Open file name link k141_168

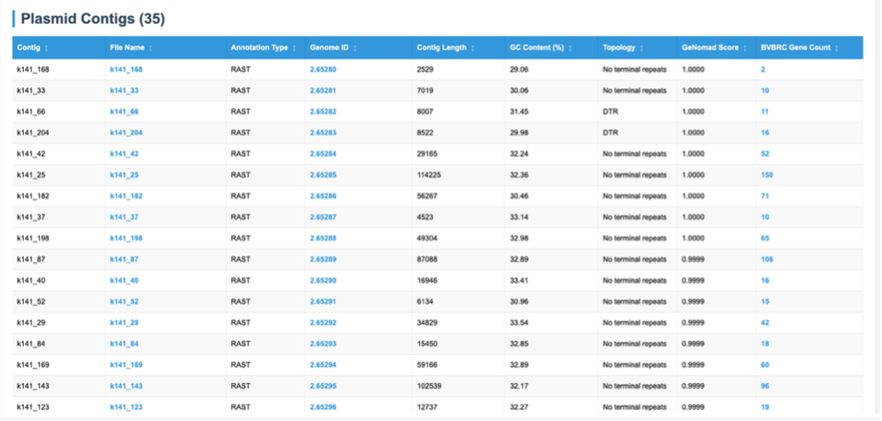point(126,69)
